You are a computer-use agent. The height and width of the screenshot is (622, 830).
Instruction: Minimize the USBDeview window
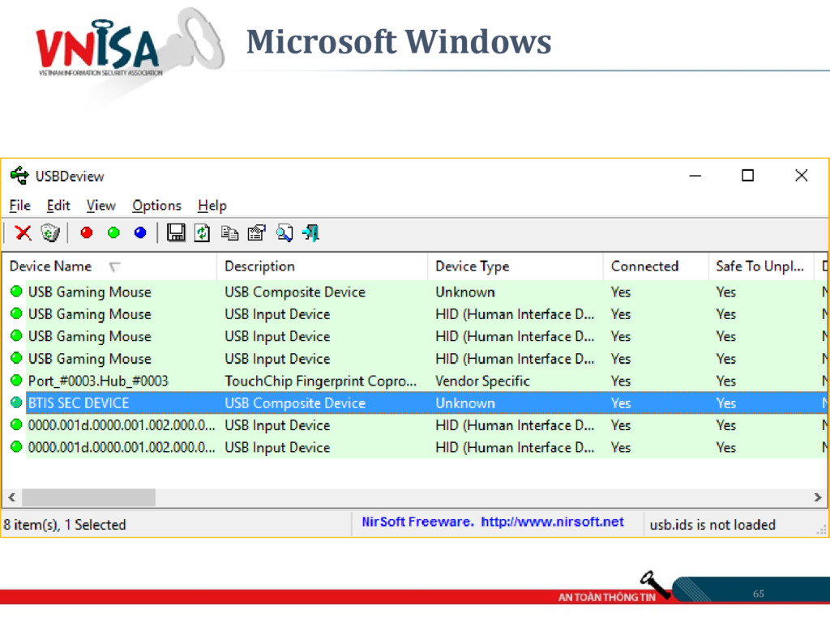tap(695, 176)
